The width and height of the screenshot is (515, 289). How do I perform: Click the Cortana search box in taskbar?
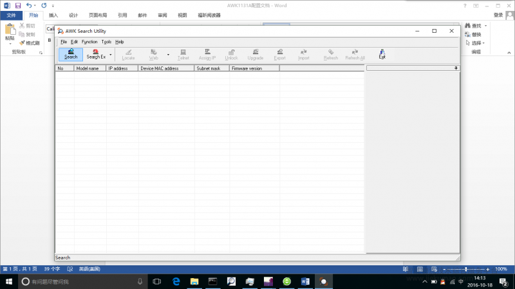[82, 281]
